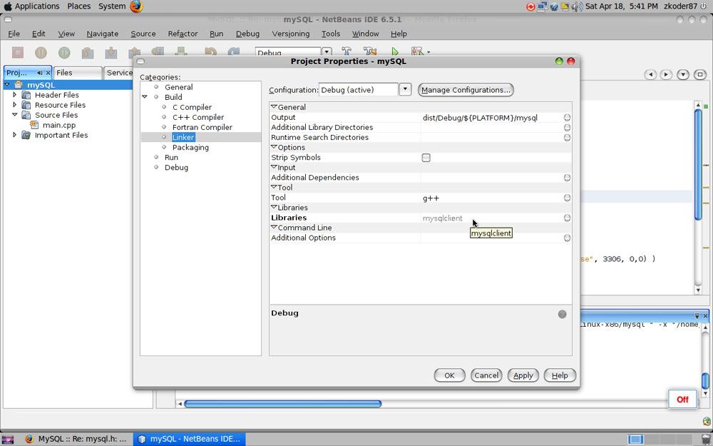713x446 pixels.
Task: Show opened documents list arrow button
Action: 682,74
